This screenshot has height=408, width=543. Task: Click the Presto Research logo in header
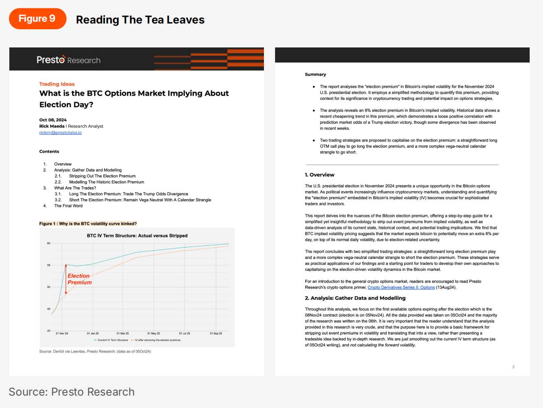(68, 60)
